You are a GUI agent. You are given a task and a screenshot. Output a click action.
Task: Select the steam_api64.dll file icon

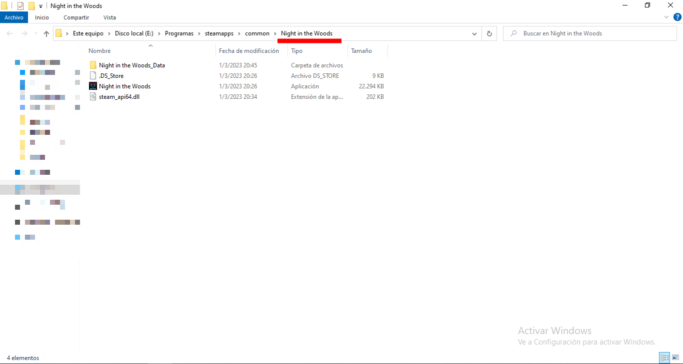click(92, 96)
